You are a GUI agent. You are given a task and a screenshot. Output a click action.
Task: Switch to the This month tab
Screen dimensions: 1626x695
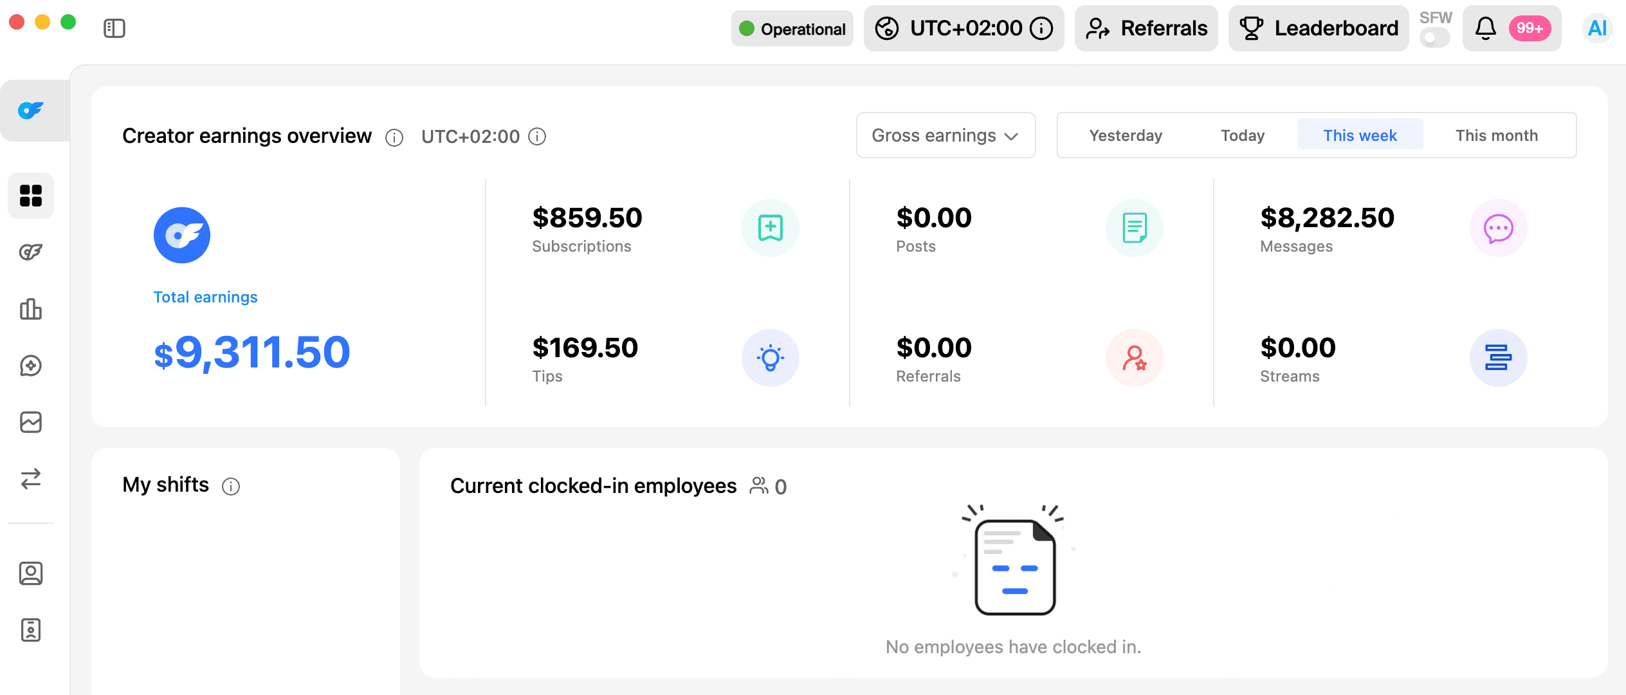pyautogui.click(x=1497, y=136)
